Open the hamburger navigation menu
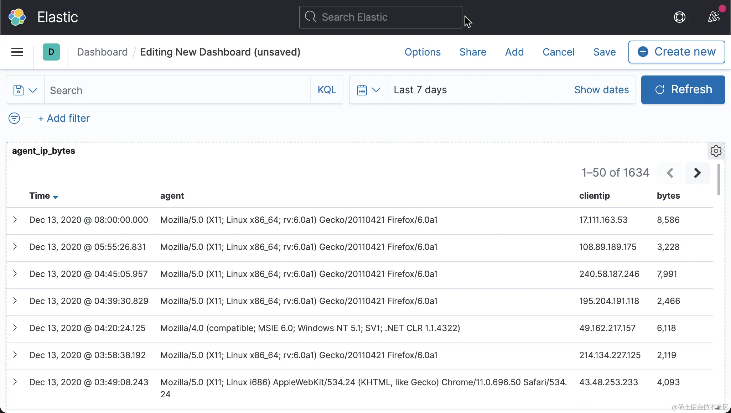Image resolution: width=731 pixels, height=413 pixels. point(17,52)
